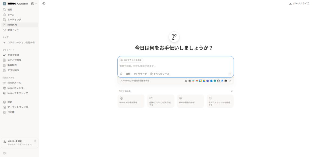Click the Notion AI face avatar

[174, 37]
